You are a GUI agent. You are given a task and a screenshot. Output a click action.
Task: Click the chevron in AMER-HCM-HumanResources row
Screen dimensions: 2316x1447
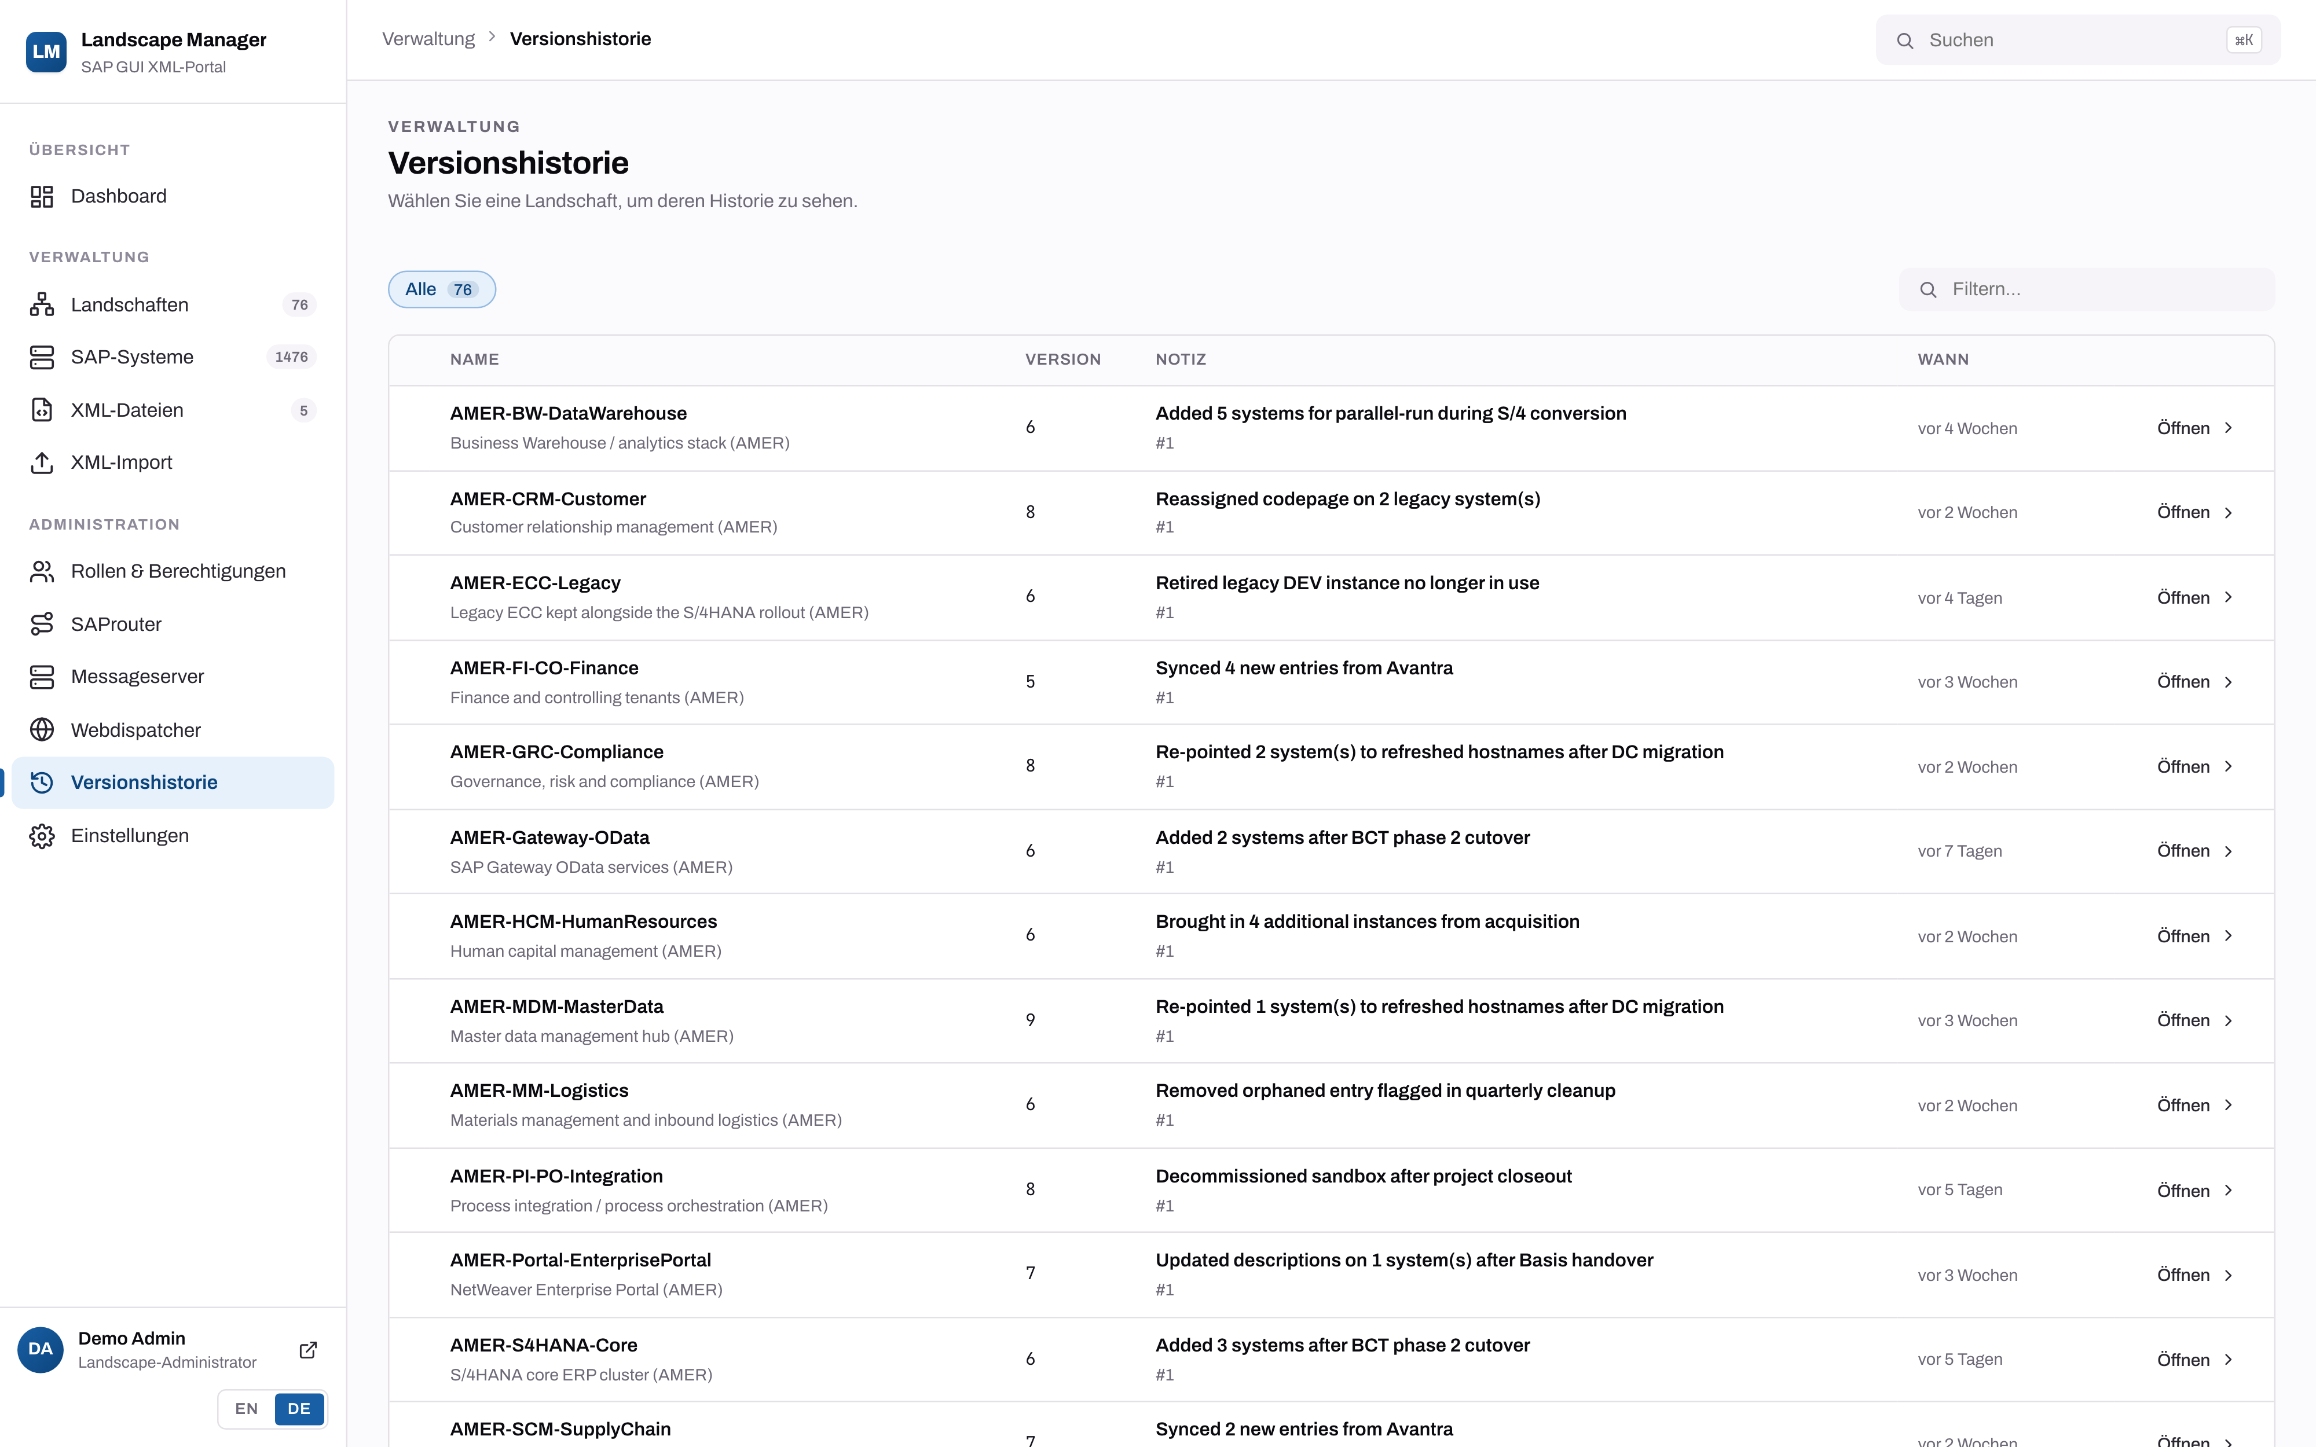[2228, 936]
